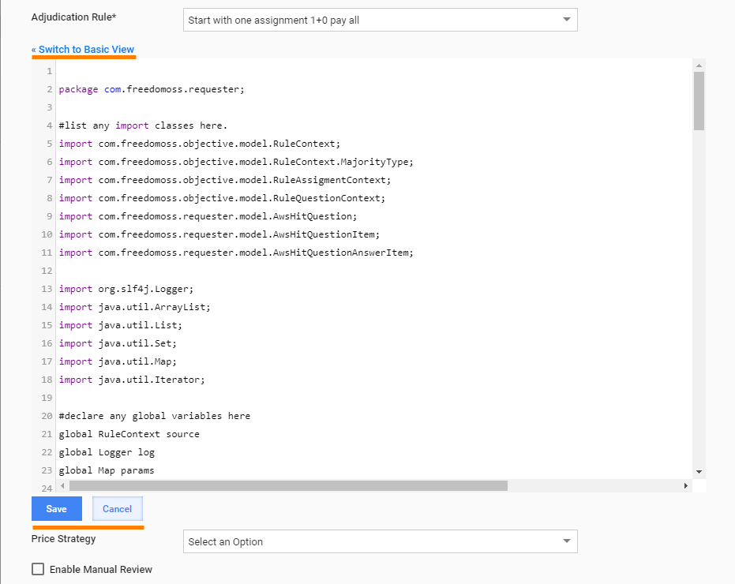The height and width of the screenshot is (584, 735).
Task: Click the package com.freedomoss.requester line
Action: point(152,89)
